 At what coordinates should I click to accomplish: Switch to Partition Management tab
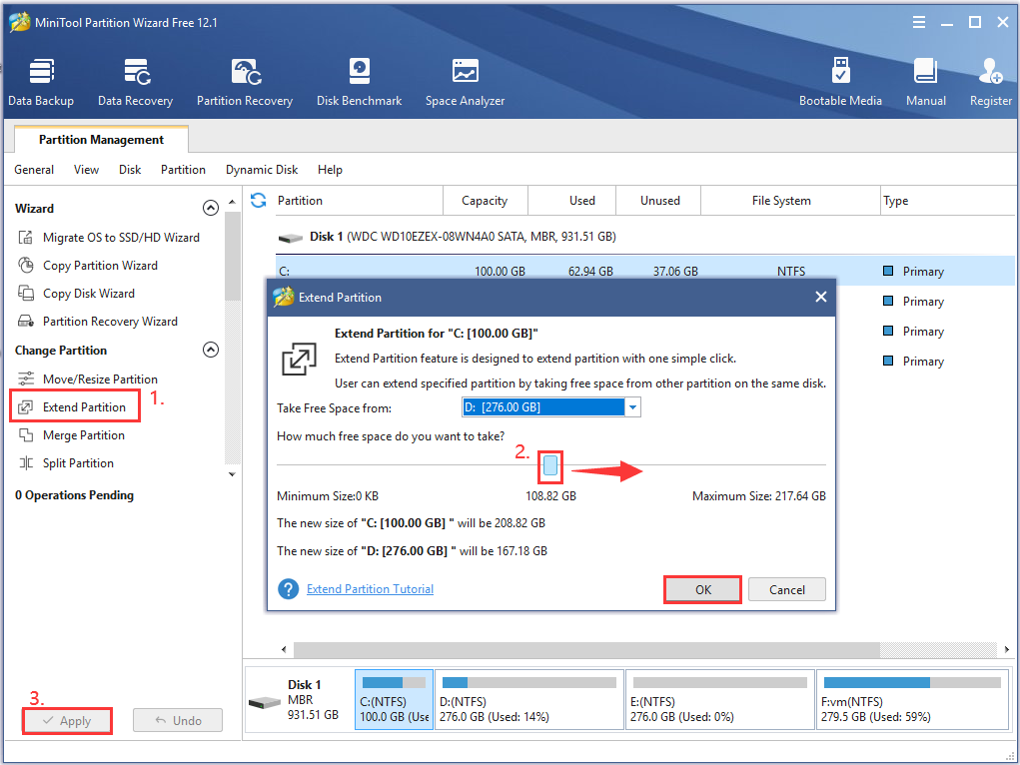[101, 139]
